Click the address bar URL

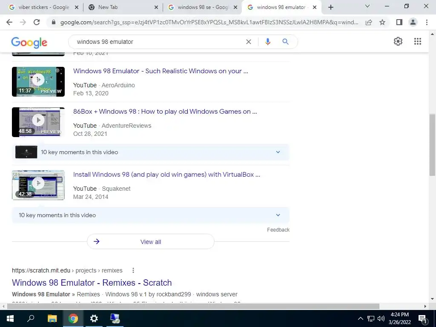click(x=209, y=22)
